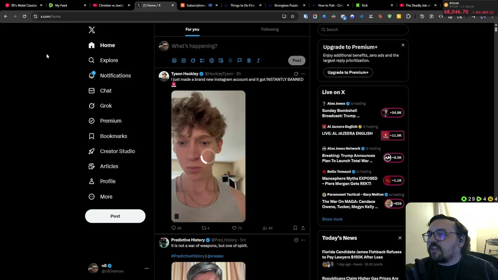The image size is (498, 280).
Task: Schedule post icon in the composer
Action: (221, 60)
